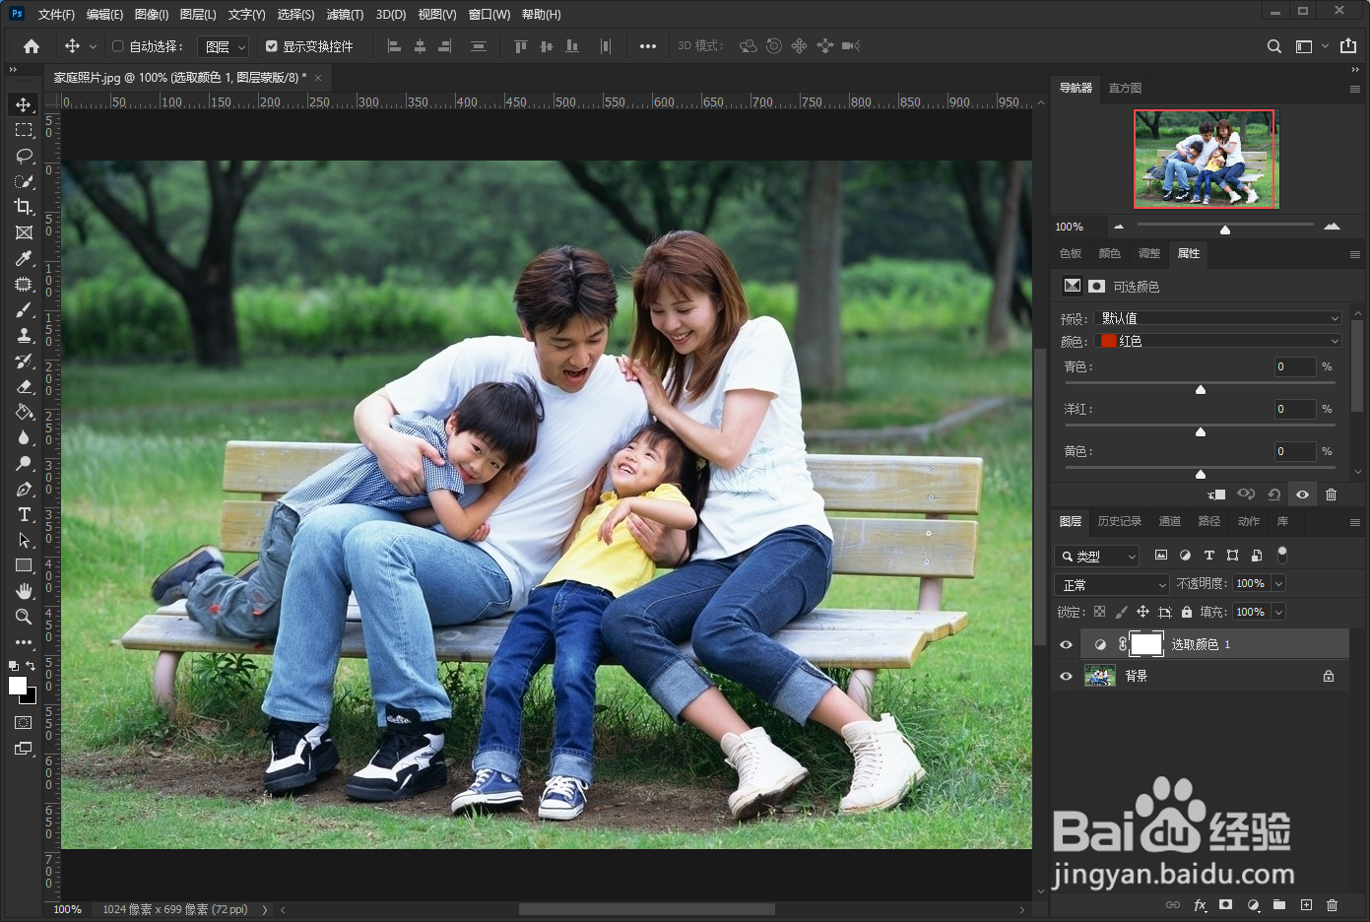Click the 洋红 slider handle

point(1201,432)
